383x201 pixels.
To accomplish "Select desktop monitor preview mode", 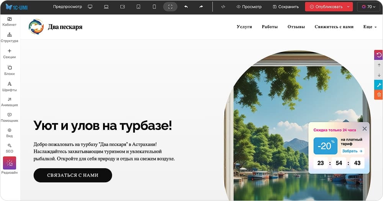I will point(90,7).
